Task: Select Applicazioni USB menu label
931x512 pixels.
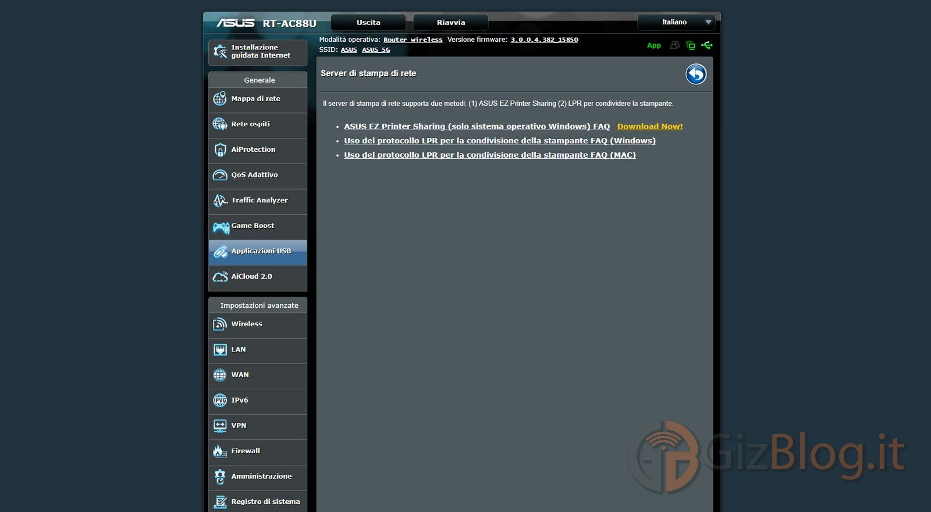Action: [x=261, y=251]
